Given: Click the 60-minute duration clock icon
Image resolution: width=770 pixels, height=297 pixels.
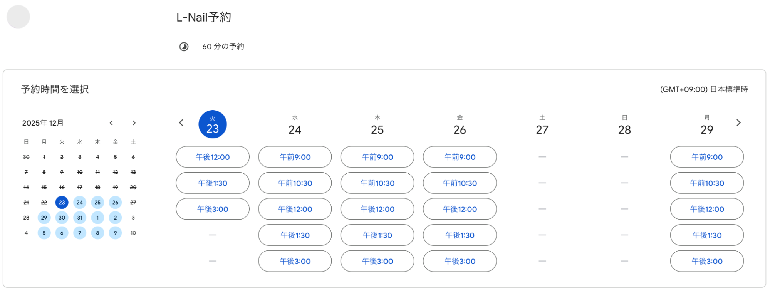Looking at the screenshot, I should pyautogui.click(x=184, y=47).
